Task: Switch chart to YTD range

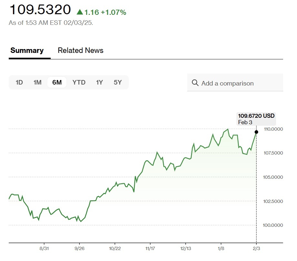Action: coord(79,82)
